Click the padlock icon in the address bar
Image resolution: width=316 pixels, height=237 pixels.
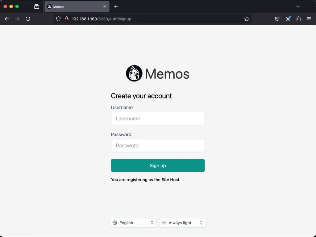point(67,19)
